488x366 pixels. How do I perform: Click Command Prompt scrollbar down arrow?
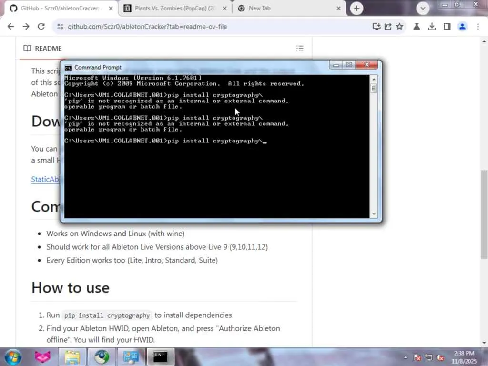coord(374,214)
